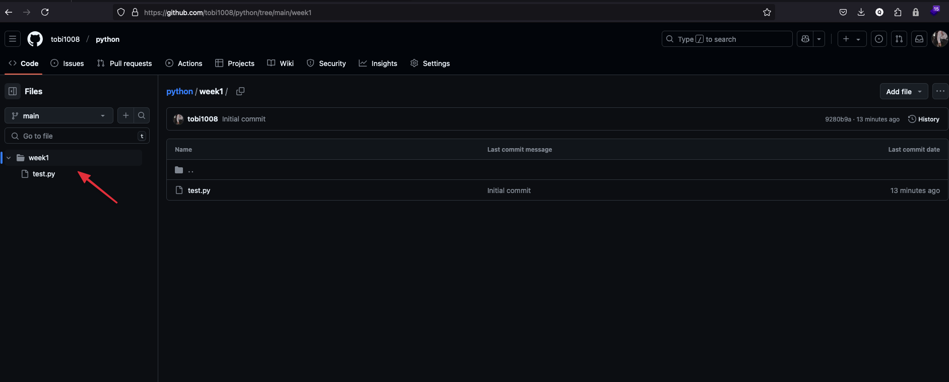Click the search files magnifier icon
949x382 pixels.
(142, 115)
